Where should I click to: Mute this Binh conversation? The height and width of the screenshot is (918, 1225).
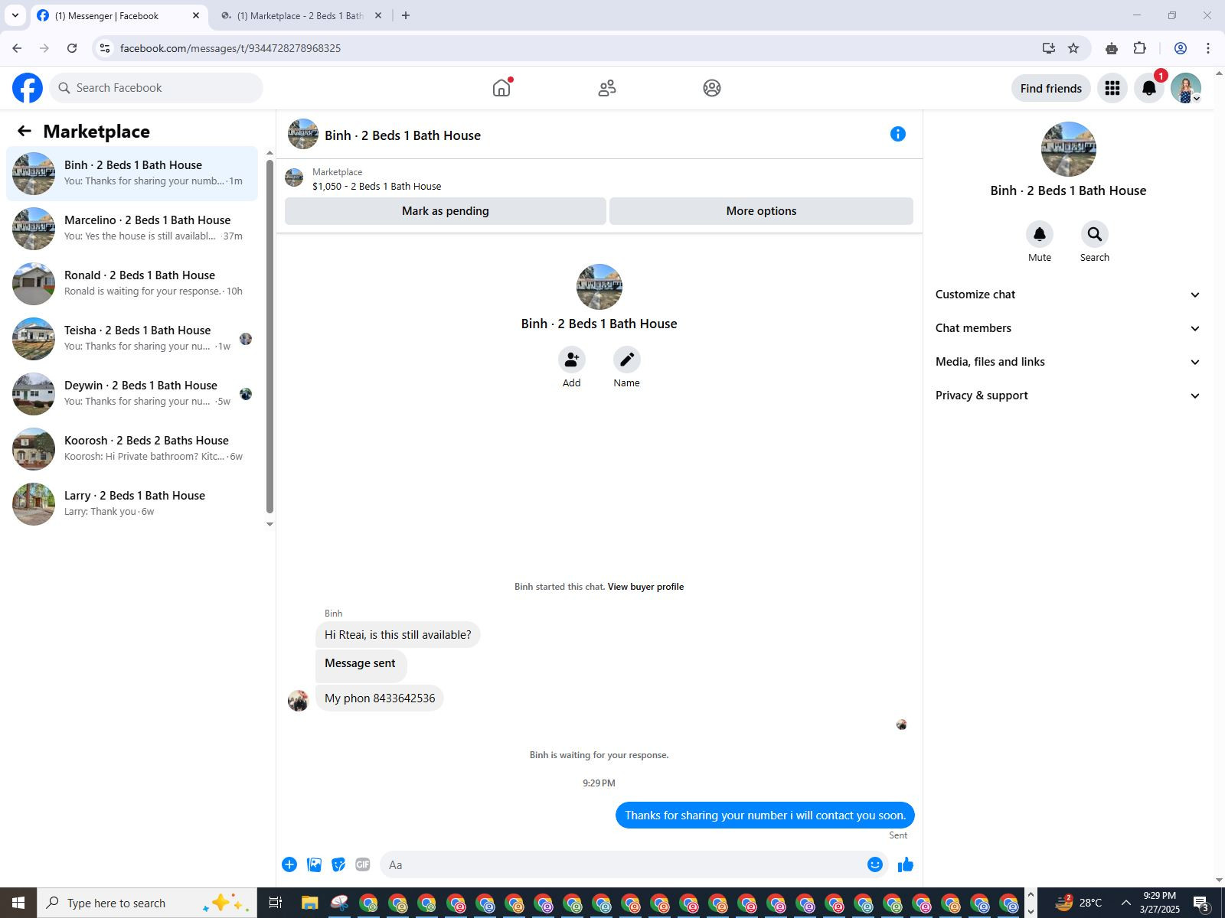(x=1040, y=234)
